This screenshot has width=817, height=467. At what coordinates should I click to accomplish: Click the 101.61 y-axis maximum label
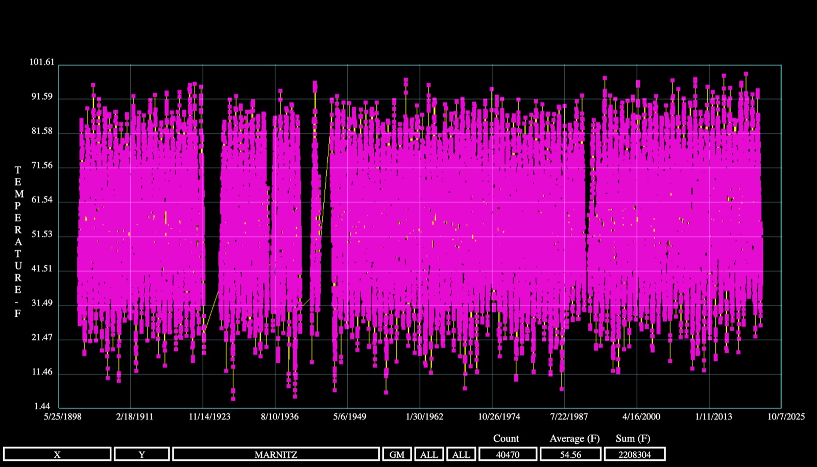click(x=42, y=62)
